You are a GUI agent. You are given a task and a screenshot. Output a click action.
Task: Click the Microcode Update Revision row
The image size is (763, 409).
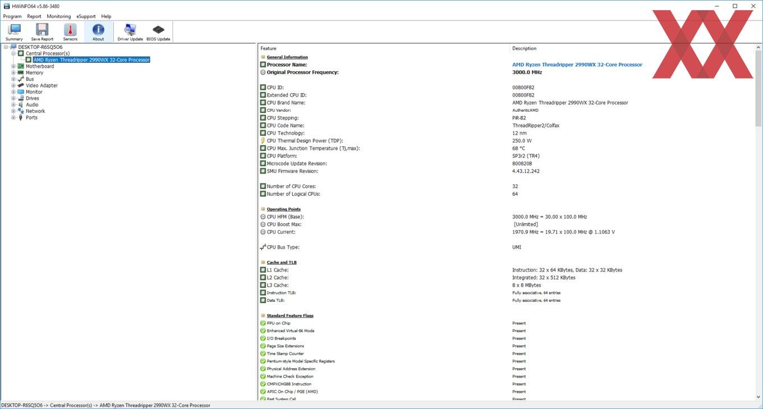(x=507, y=164)
